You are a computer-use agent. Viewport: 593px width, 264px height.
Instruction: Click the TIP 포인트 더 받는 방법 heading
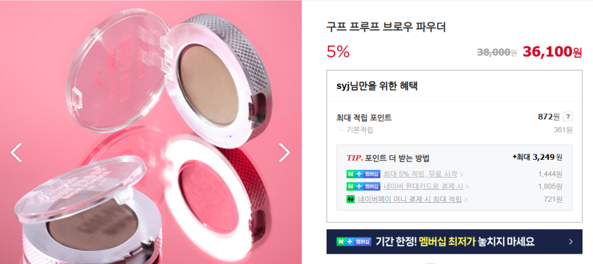tap(387, 158)
